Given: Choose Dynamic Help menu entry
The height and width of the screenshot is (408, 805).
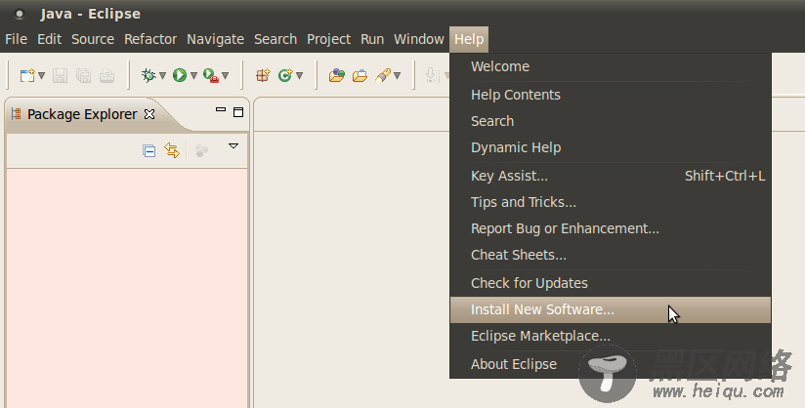Looking at the screenshot, I should click(611, 147).
